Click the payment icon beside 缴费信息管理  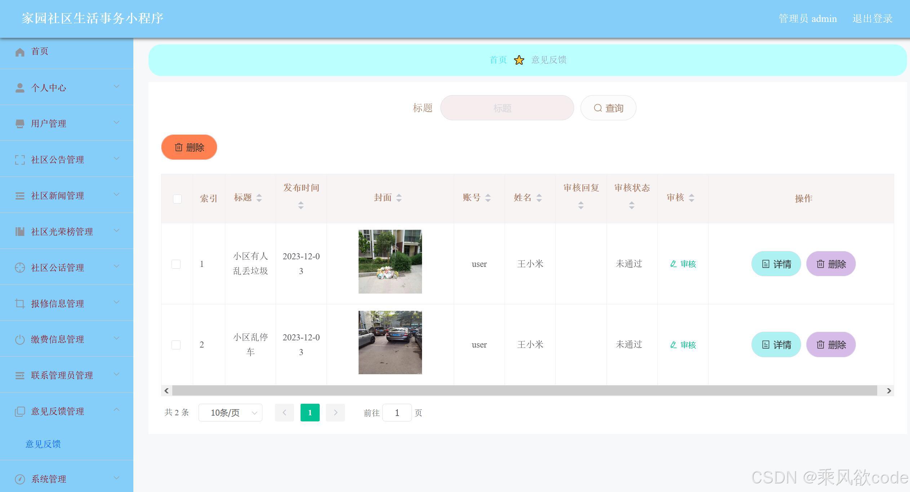[20, 339]
